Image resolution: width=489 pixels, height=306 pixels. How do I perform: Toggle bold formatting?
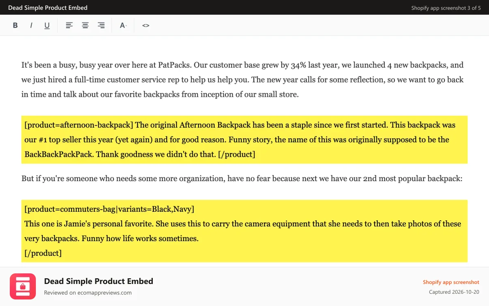(15, 25)
